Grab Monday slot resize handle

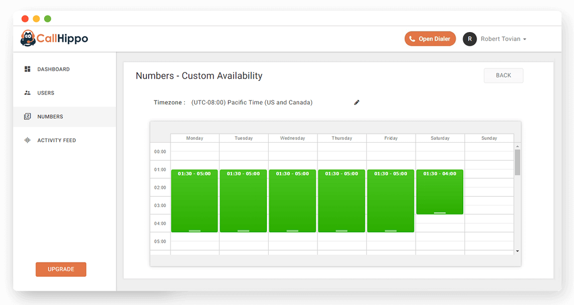[195, 231]
